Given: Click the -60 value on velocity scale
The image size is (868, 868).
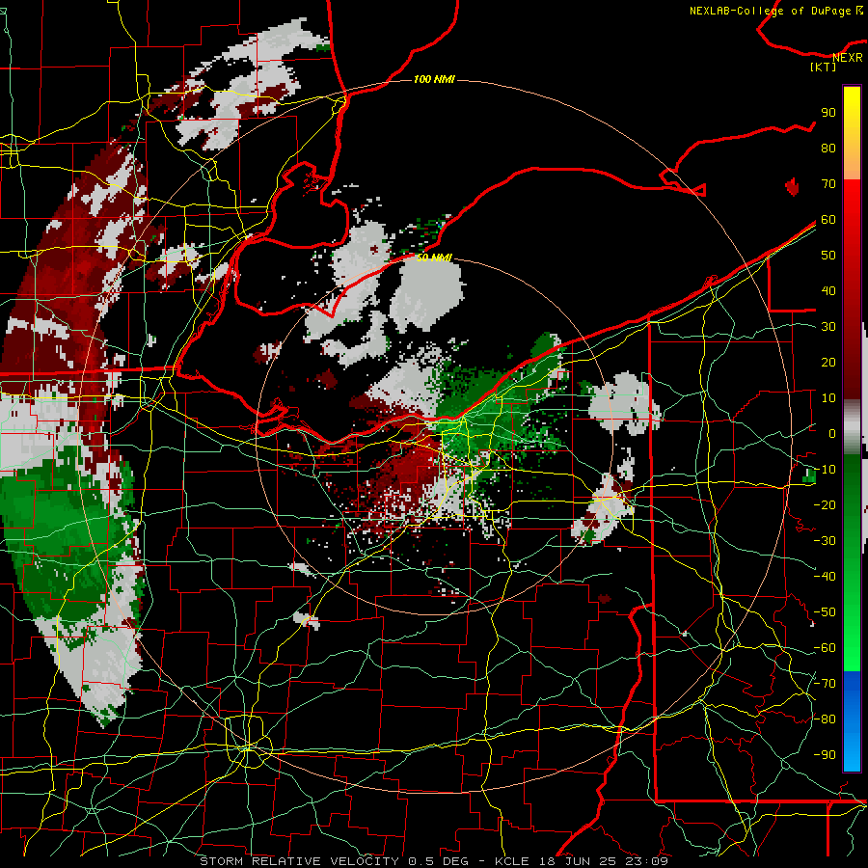Looking at the screenshot, I should point(825,648).
